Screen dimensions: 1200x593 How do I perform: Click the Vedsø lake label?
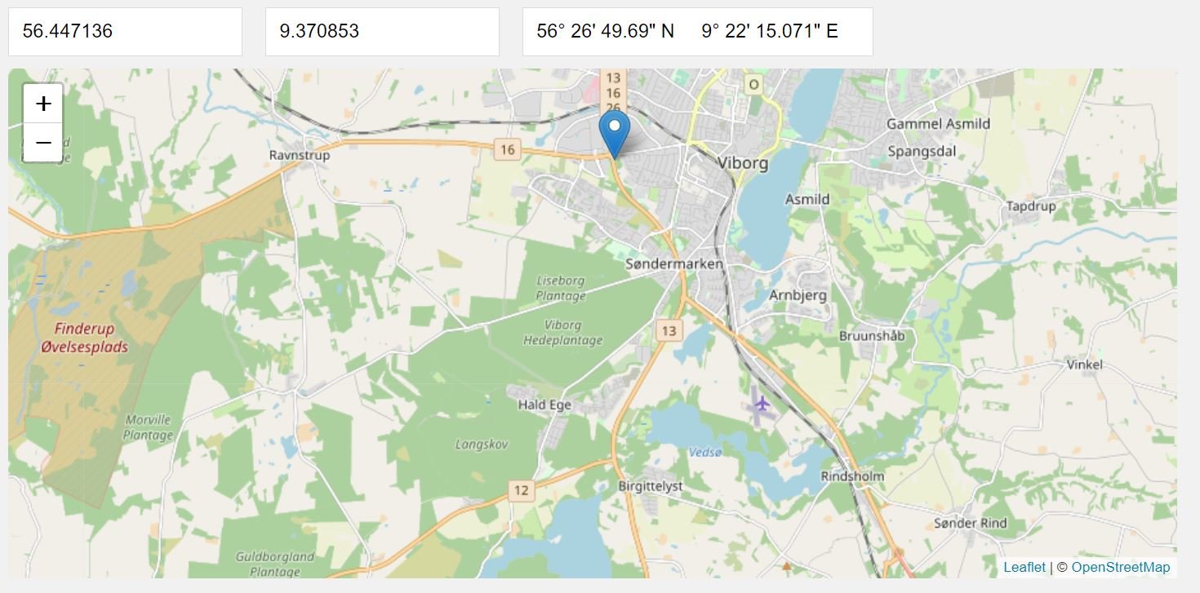(705, 449)
